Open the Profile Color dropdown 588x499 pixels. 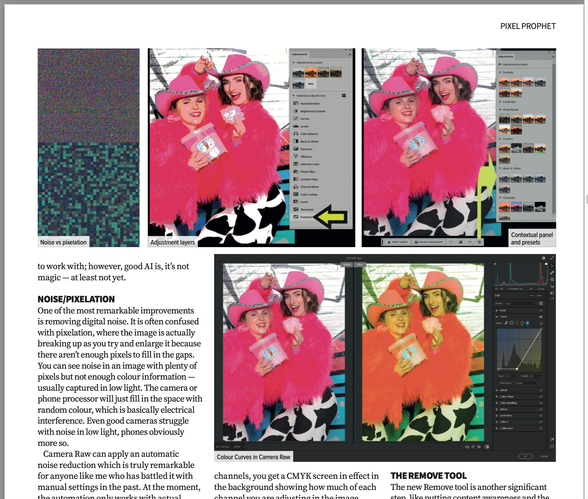[520, 304]
